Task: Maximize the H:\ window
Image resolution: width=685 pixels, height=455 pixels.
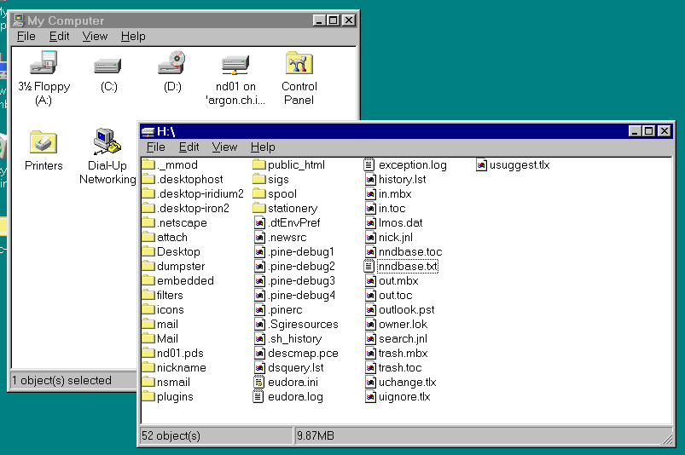Action: pos(650,131)
